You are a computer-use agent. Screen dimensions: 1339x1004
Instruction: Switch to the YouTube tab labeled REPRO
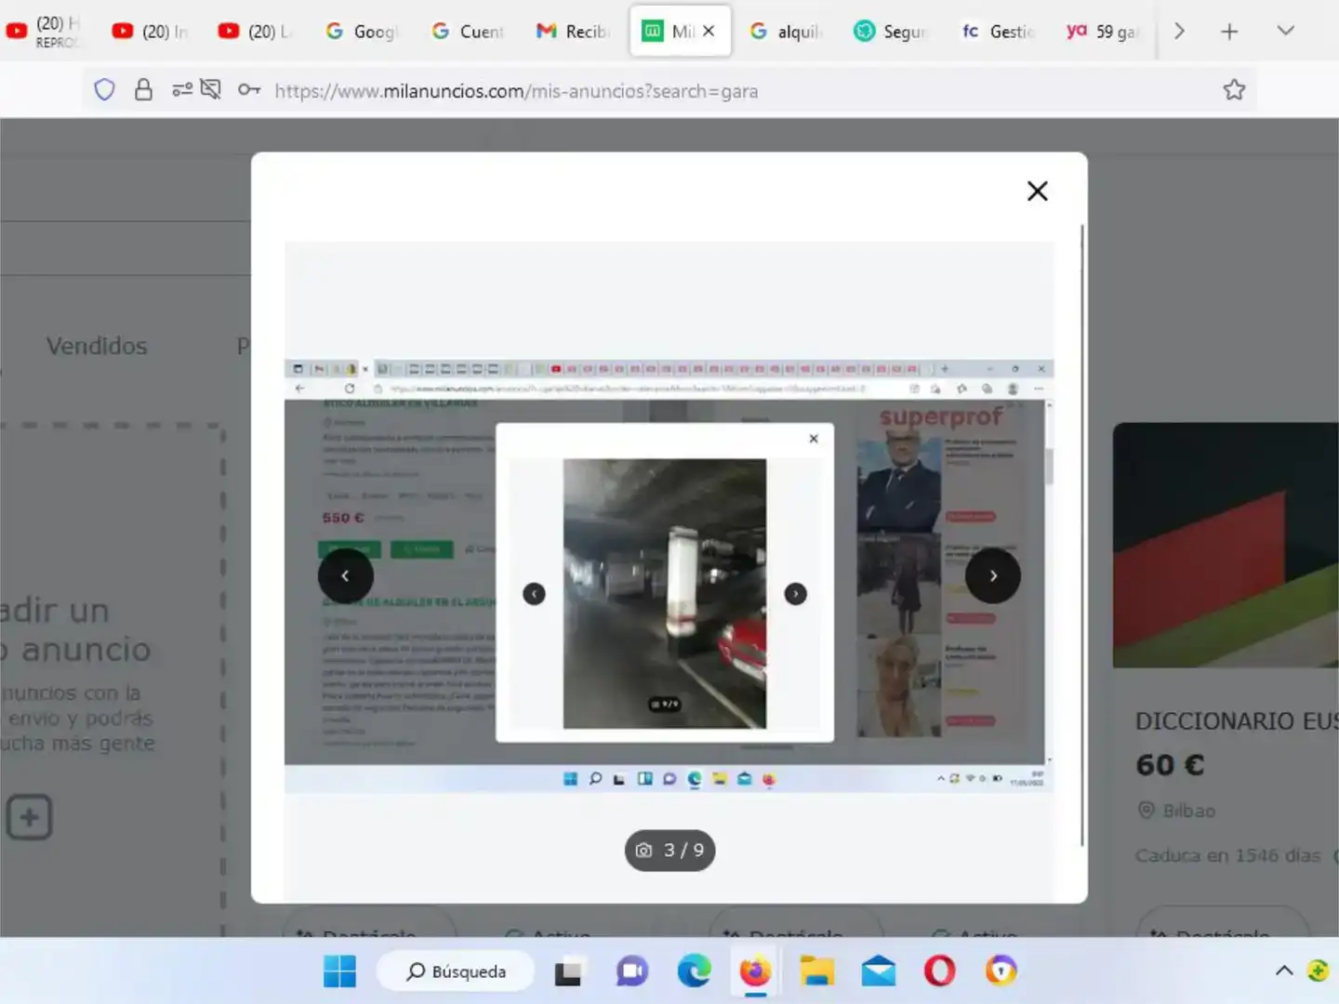click(43, 31)
